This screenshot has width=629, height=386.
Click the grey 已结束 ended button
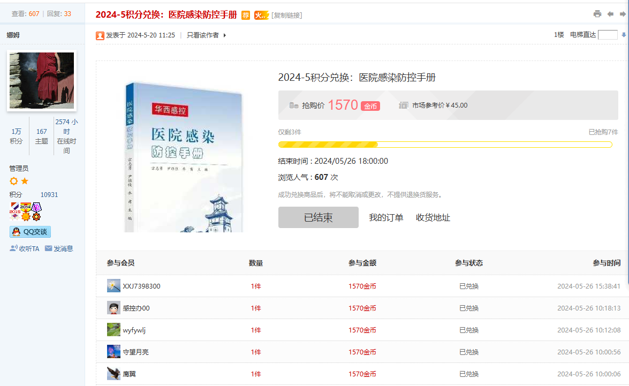[x=318, y=217]
